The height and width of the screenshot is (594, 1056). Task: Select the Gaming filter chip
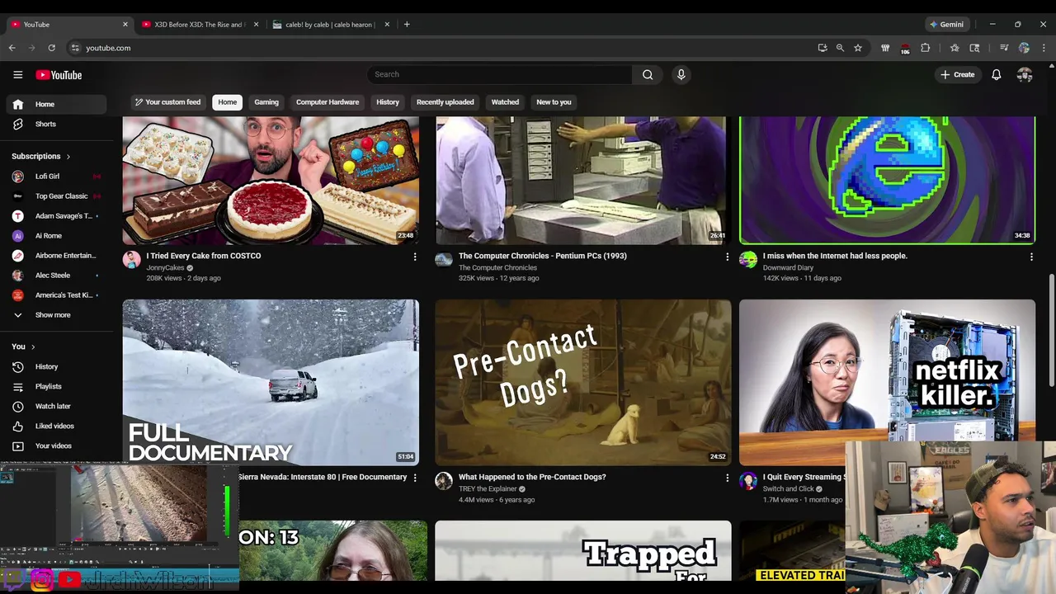tap(266, 102)
